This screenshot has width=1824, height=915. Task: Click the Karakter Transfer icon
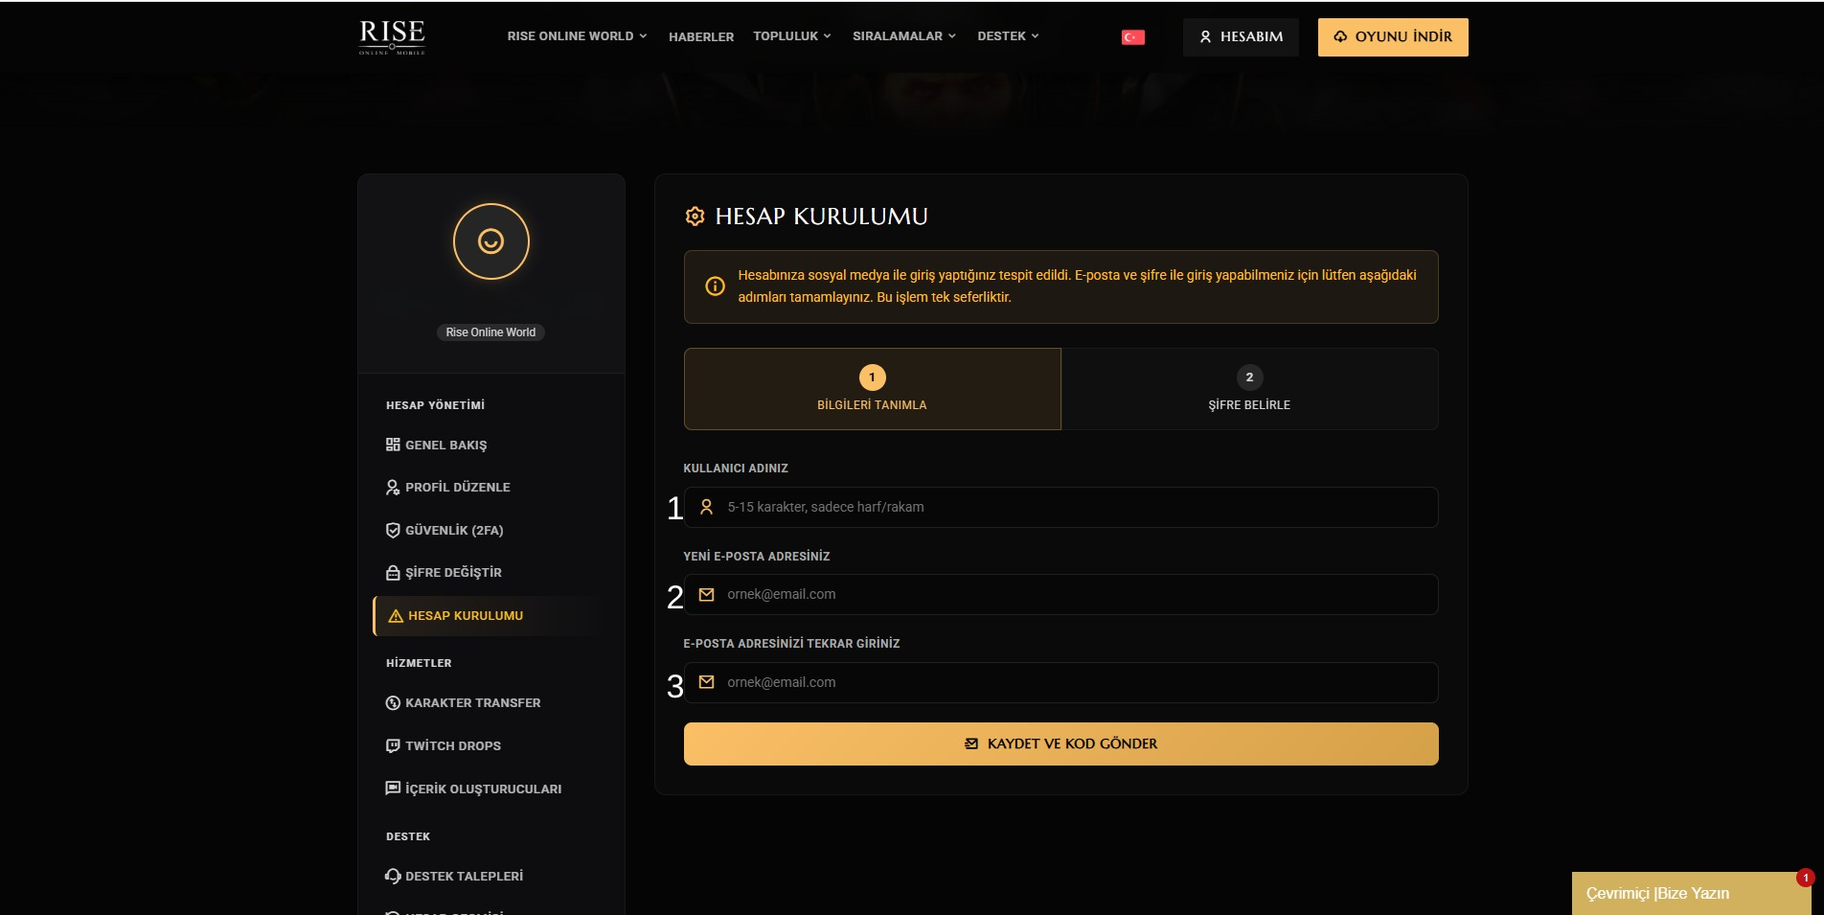(x=393, y=703)
